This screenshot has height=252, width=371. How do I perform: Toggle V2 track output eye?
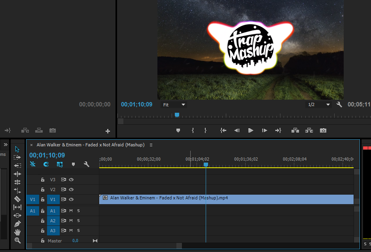71,189
